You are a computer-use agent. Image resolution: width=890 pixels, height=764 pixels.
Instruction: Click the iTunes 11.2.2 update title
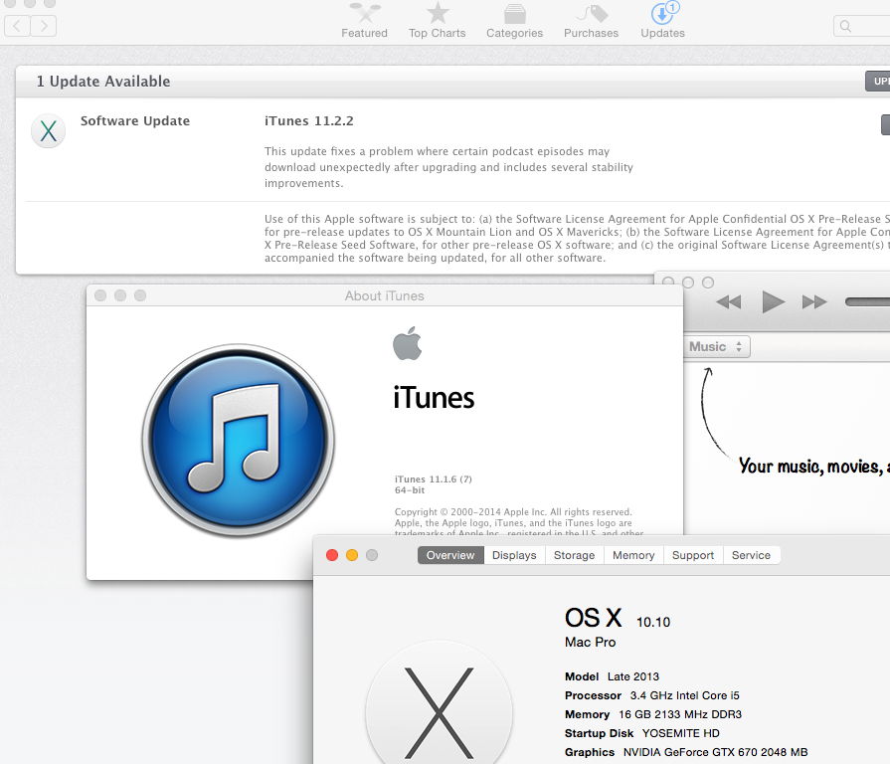click(309, 121)
